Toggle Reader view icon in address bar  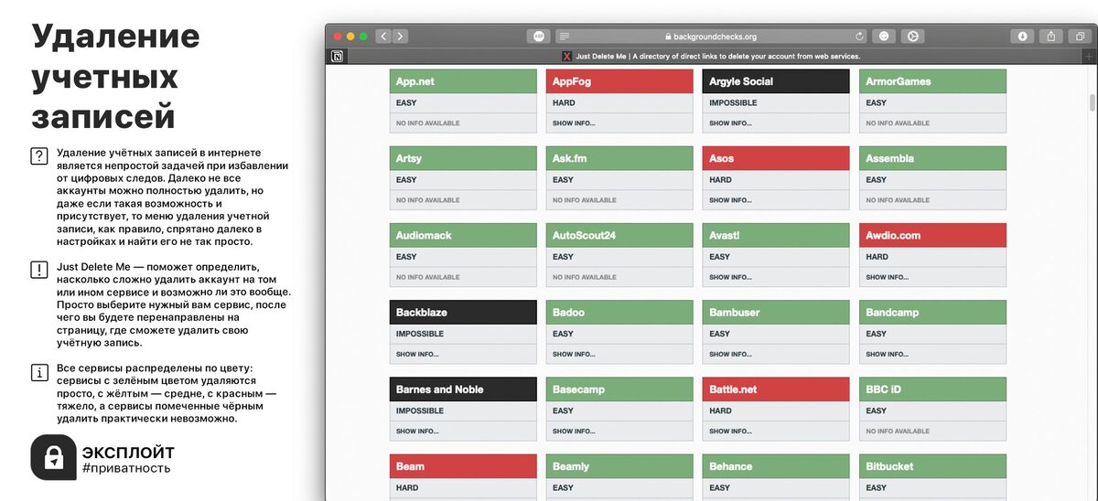coord(565,37)
